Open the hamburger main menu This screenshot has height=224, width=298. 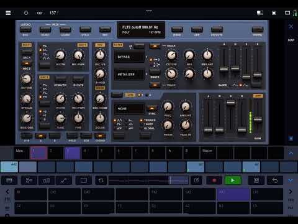(x=8, y=13)
